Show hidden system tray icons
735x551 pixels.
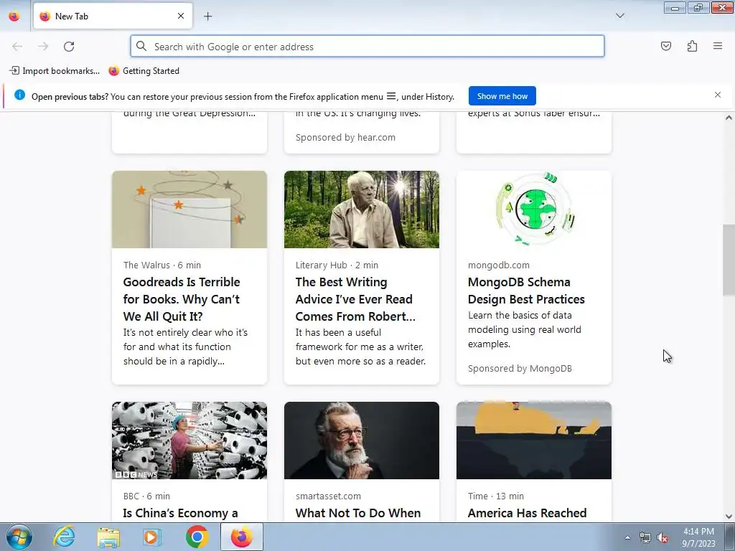click(627, 537)
